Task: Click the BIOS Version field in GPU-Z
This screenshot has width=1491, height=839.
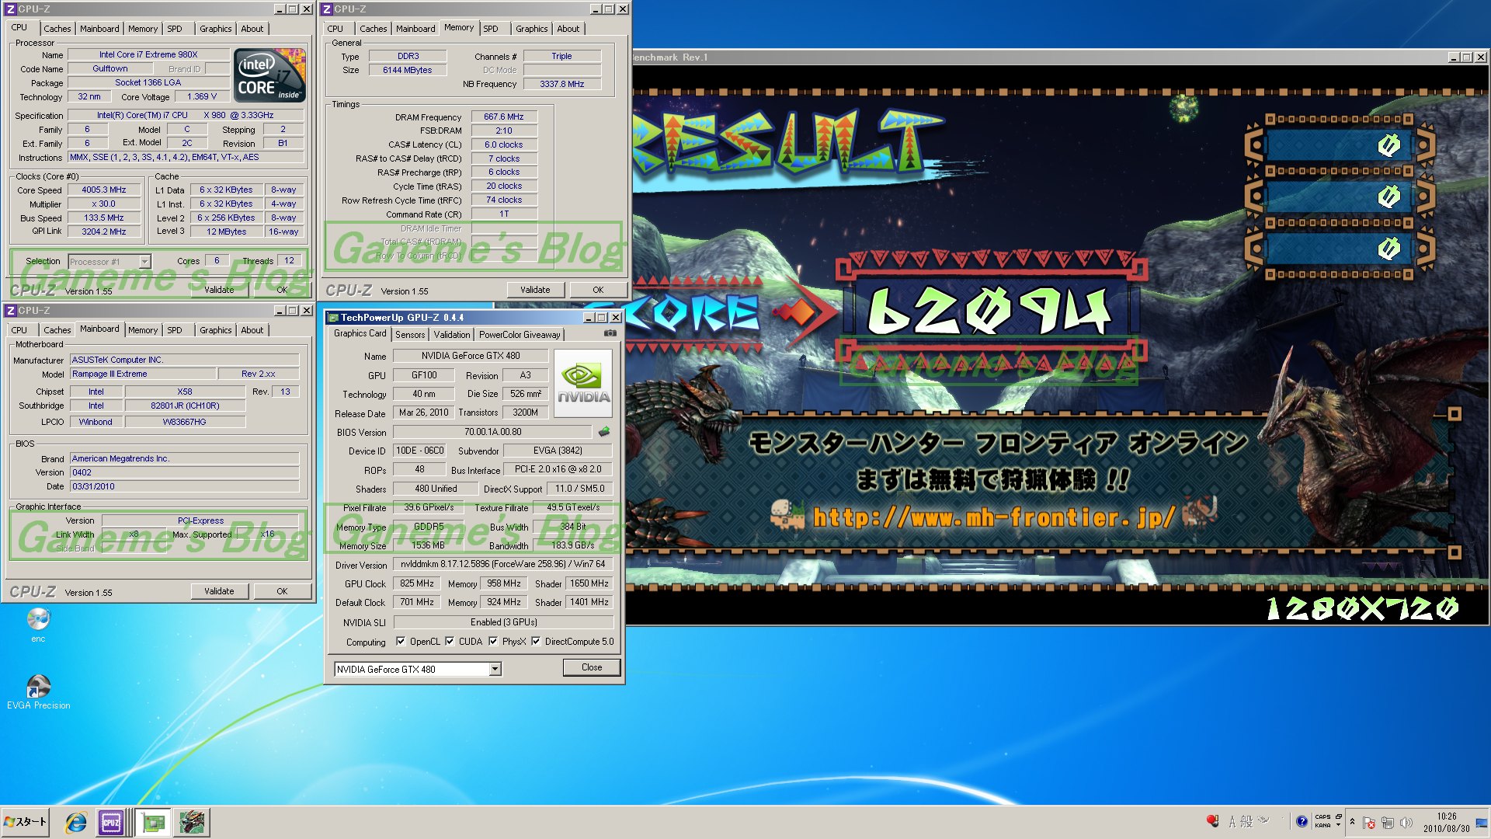Action: coord(492,432)
